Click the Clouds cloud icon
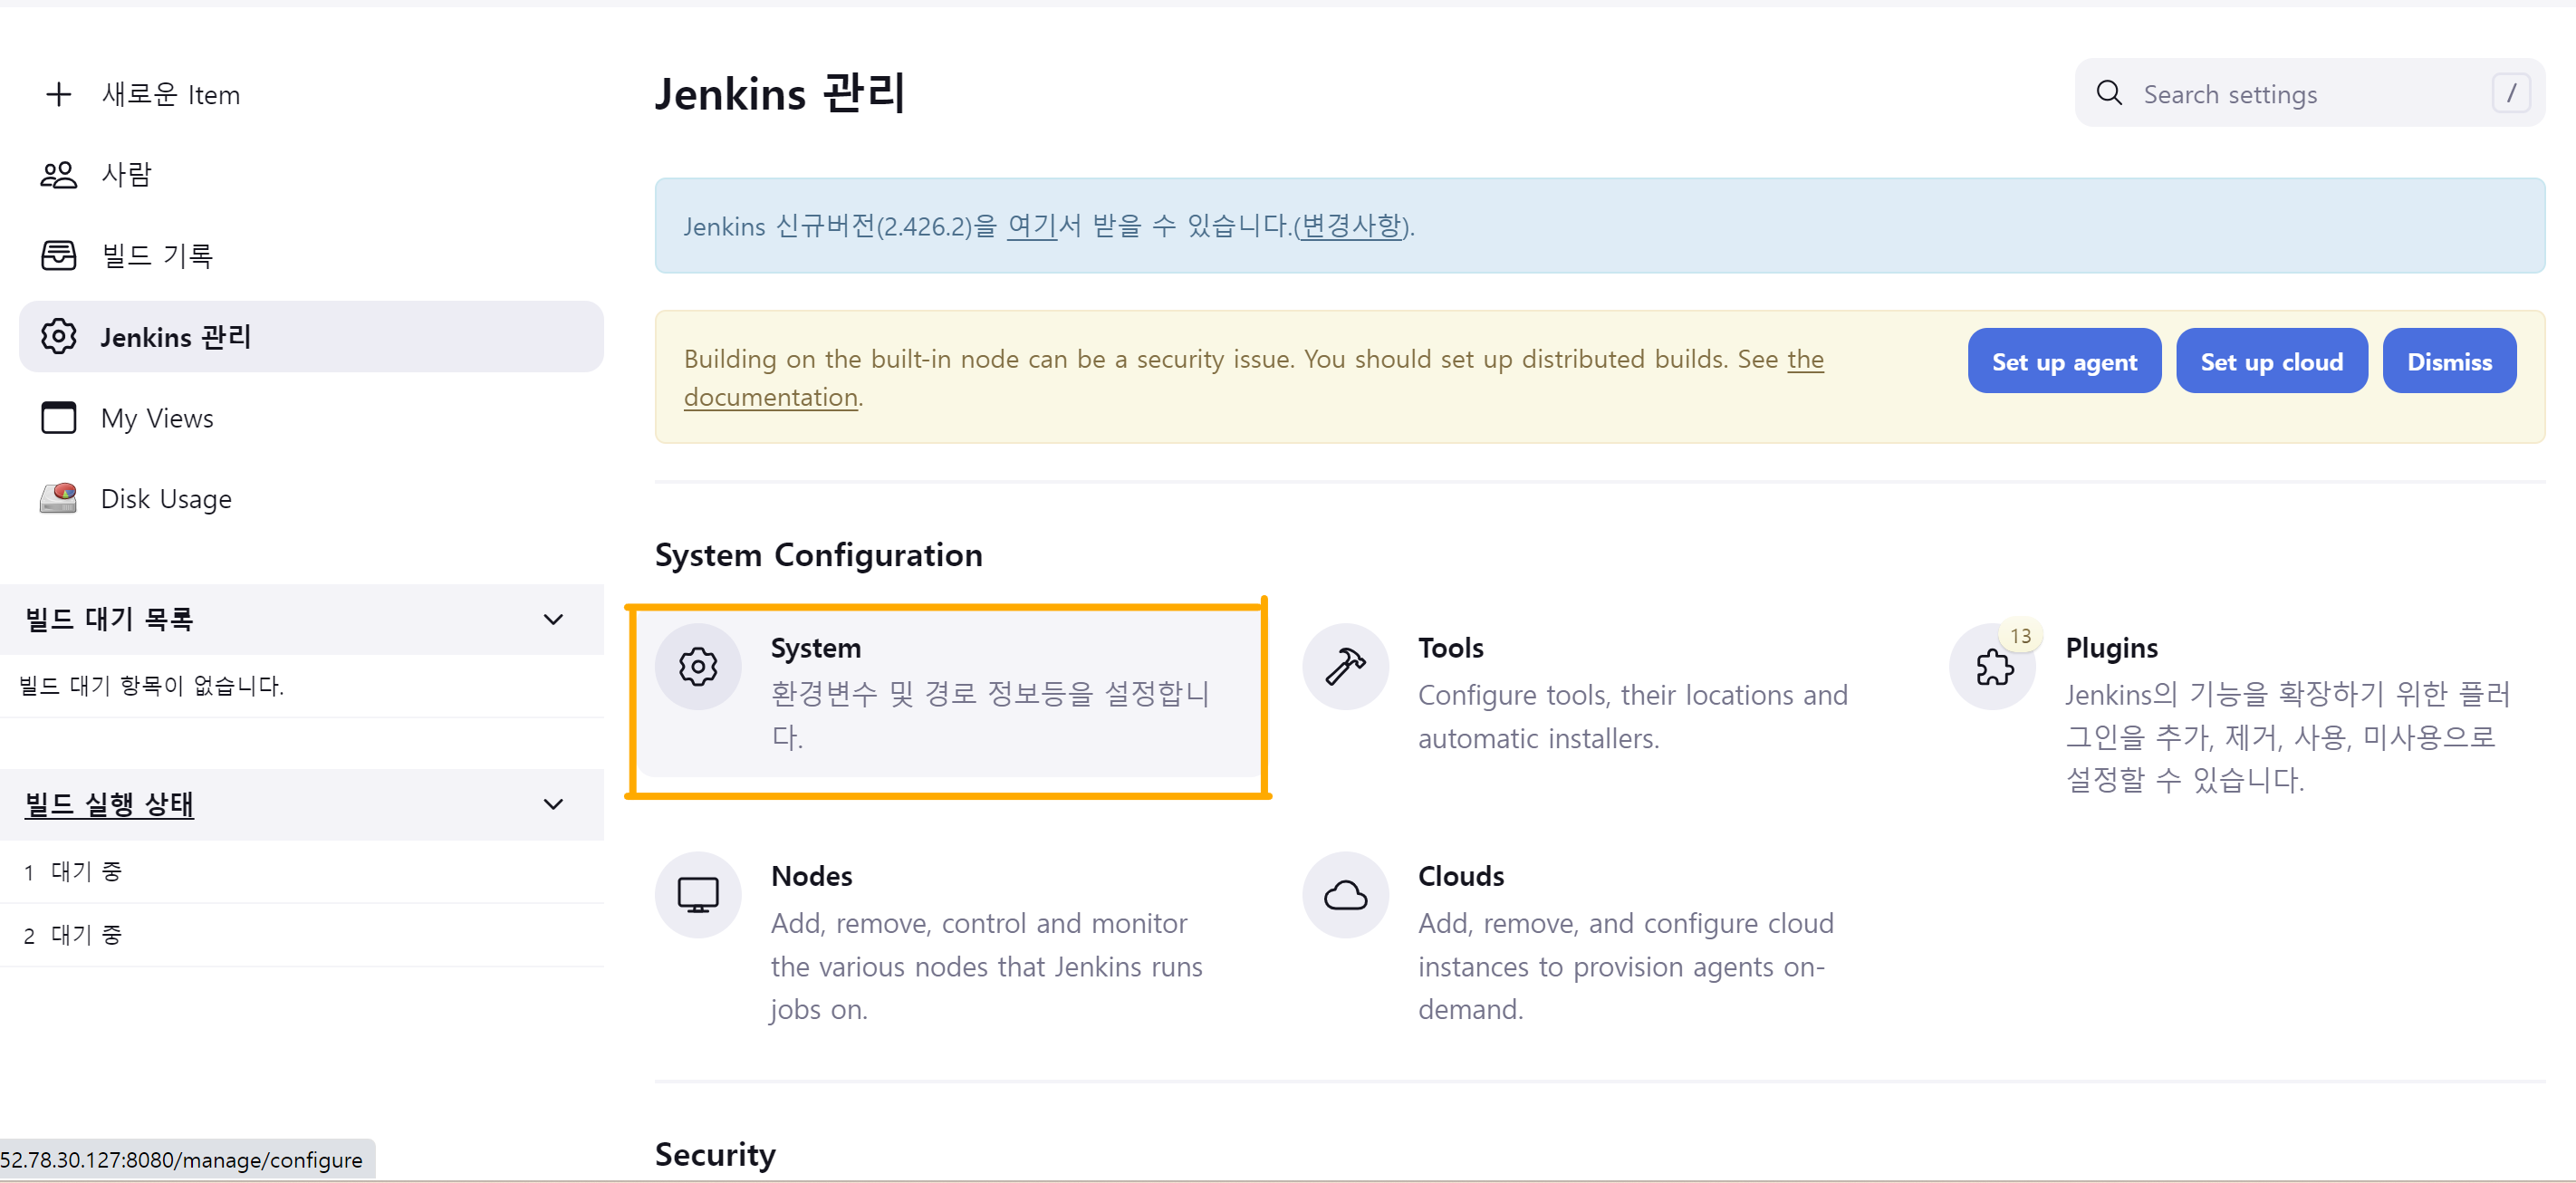Image resolution: width=2576 pixels, height=1183 pixels. (x=1344, y=894)
